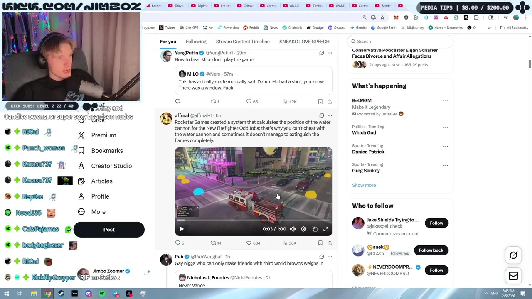Open Articles in sidebar
This screenshot has width=532, height=299.
tap(96, 181)
